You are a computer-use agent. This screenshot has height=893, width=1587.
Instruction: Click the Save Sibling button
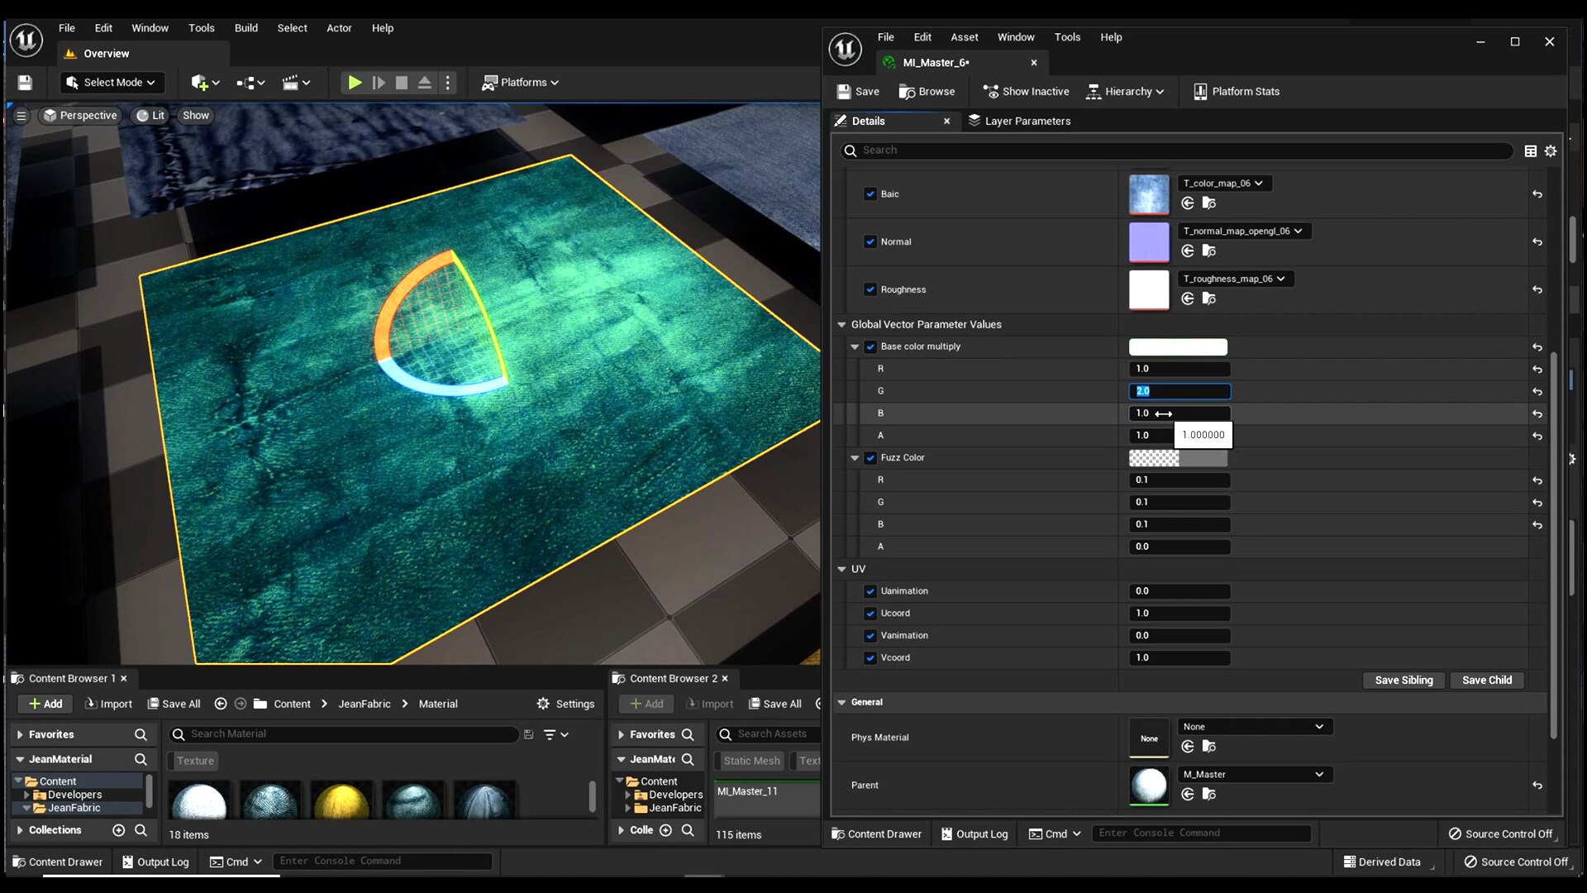pos(1404,680)
